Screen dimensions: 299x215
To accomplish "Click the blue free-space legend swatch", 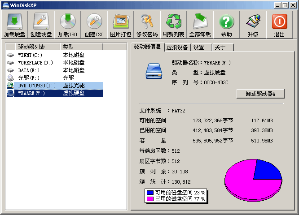I will 150,193.
